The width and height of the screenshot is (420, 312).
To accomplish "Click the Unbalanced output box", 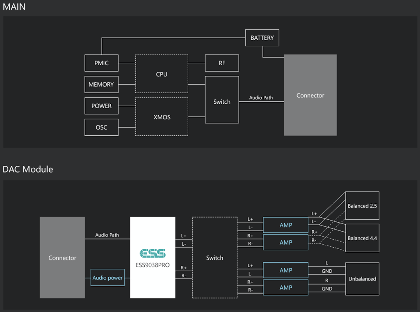I will pos(362,279).
